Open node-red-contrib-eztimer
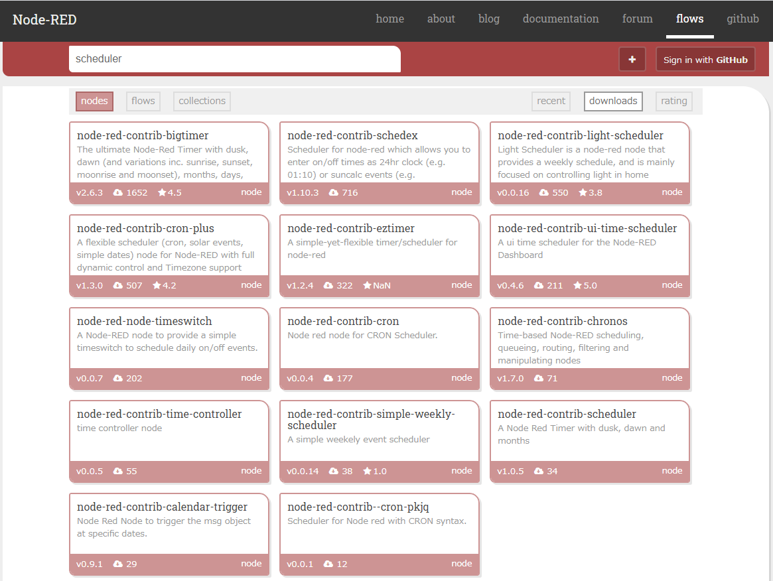 (350, 228)
